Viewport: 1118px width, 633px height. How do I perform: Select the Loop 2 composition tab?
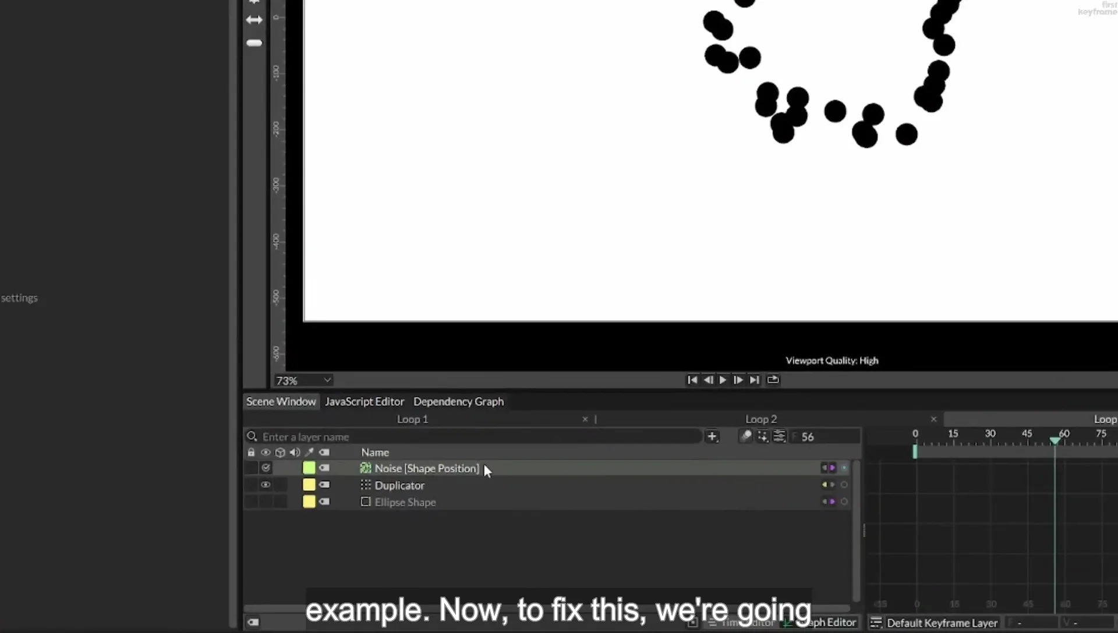coord(761,419)
